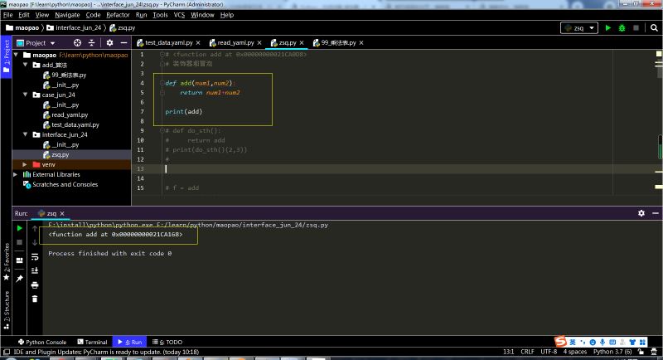
Task: Pin the Run tab
Action: (20, 278)
